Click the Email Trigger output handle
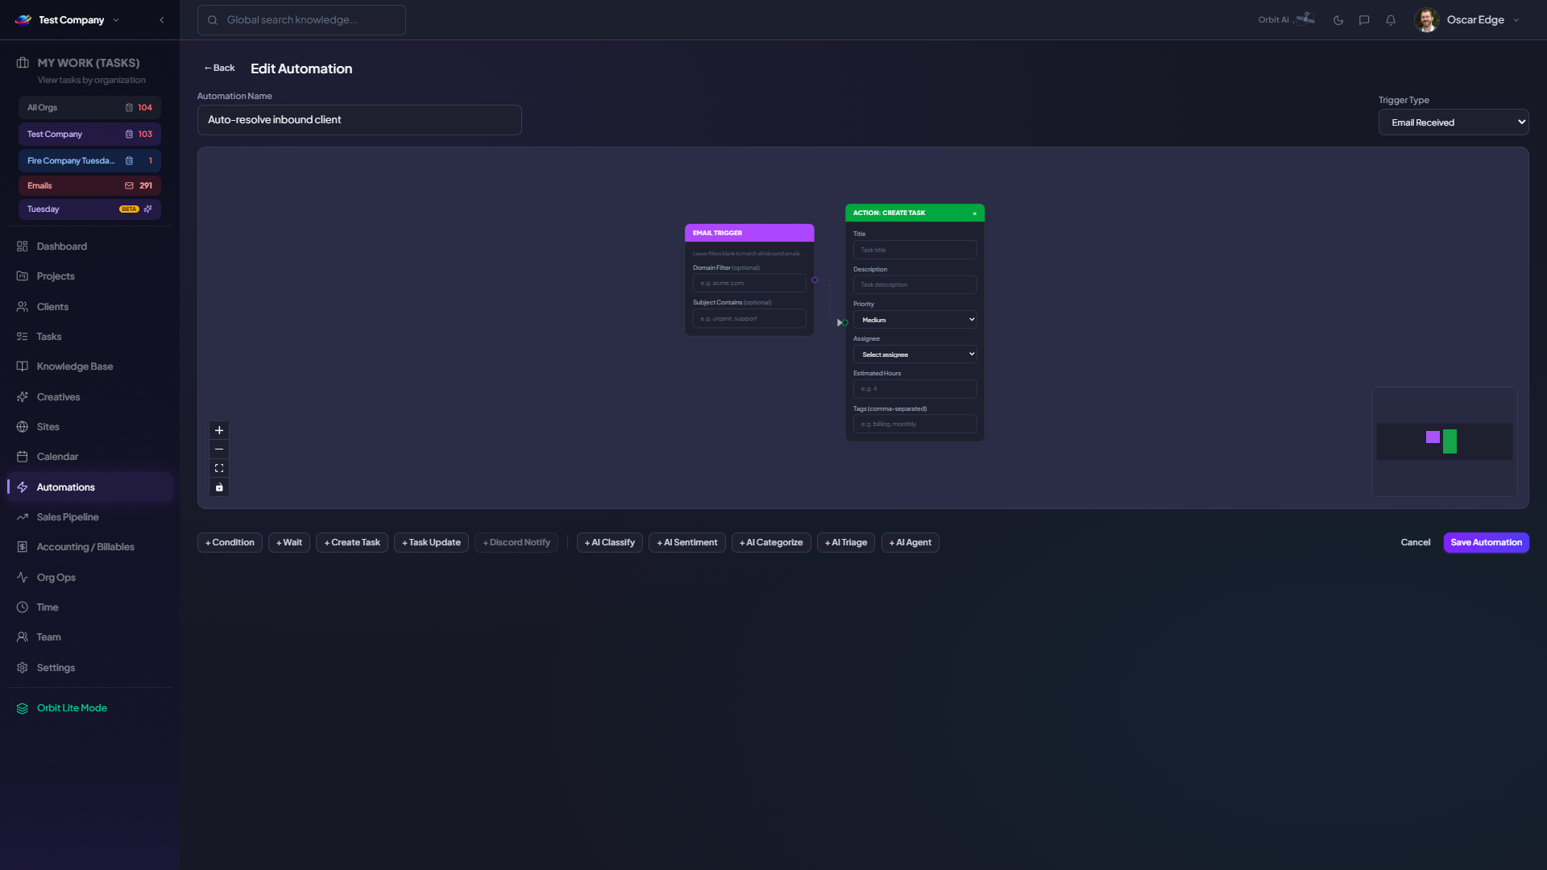Screen dimensions: 1547x870 [x=815, y=280]
